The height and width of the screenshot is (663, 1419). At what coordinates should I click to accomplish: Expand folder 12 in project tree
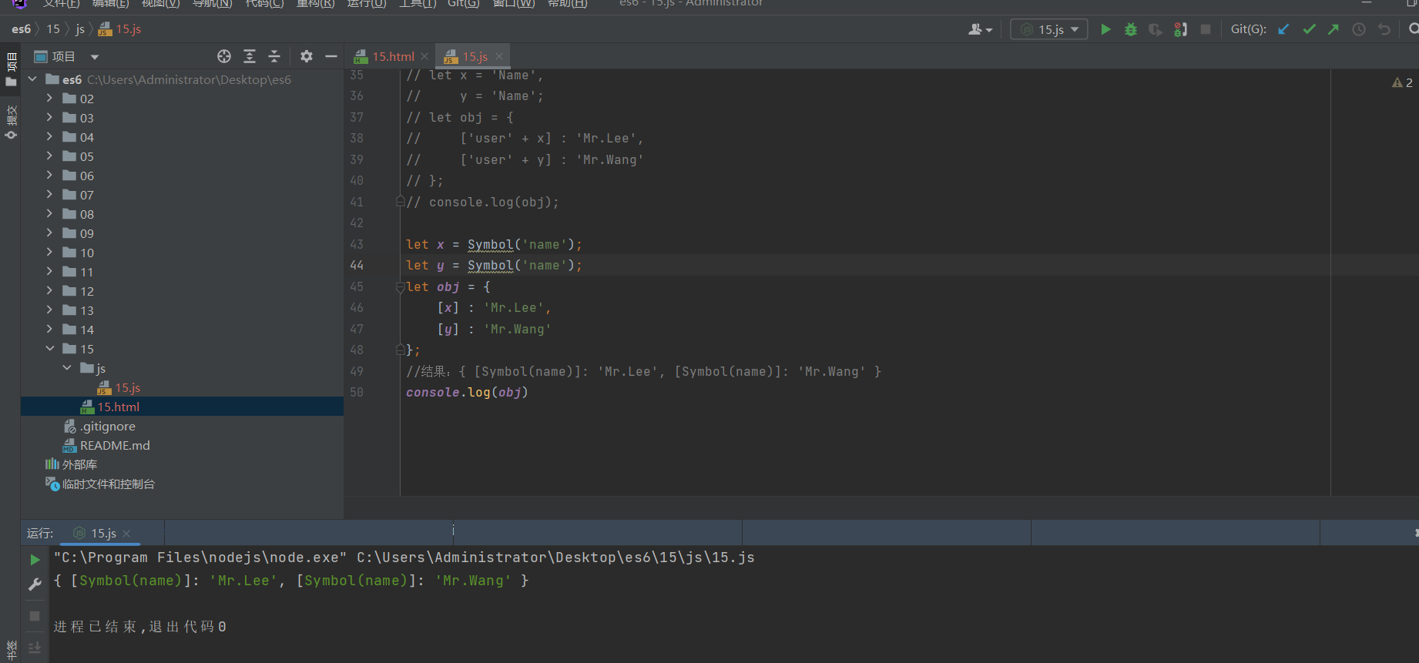tap(50, 291)
